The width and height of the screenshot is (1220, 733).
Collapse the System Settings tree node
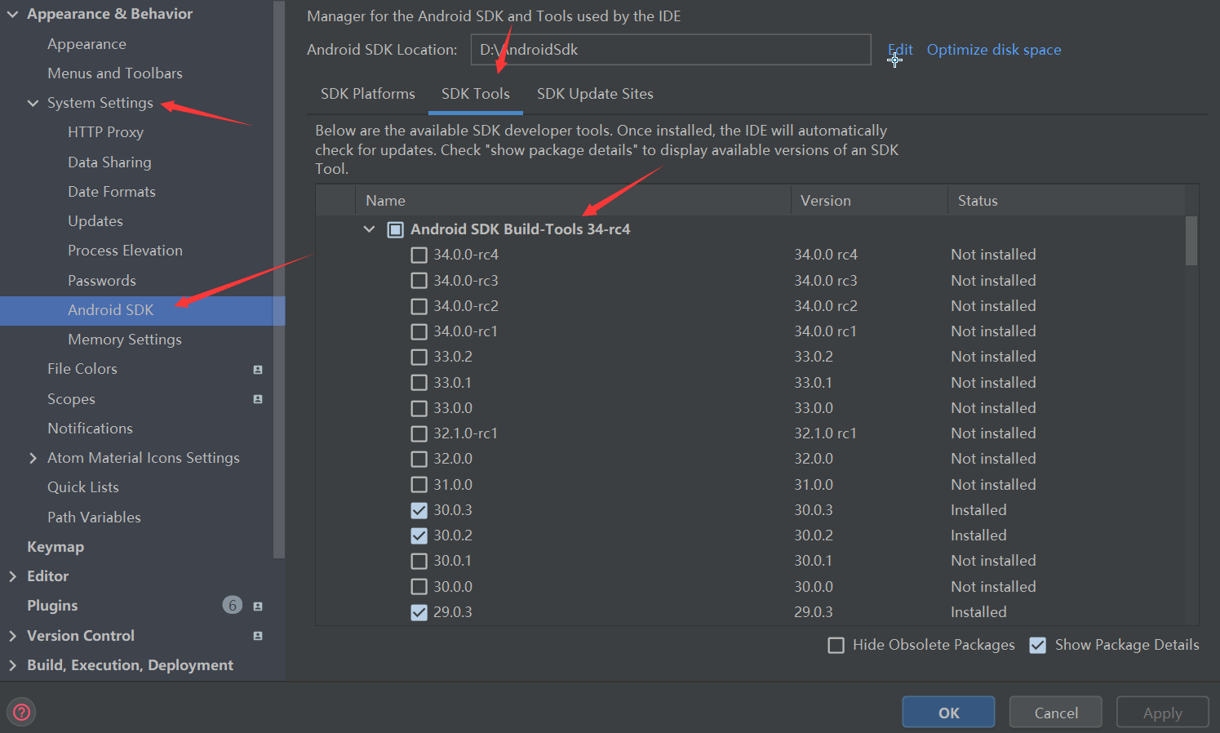pos(33,103)
